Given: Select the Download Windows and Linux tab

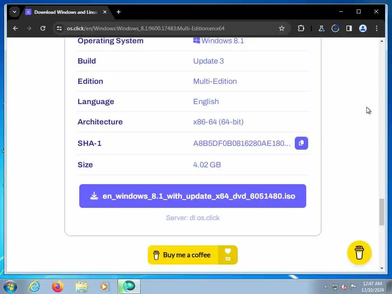Looking at the screenshot, I should (x=65, y=12).
